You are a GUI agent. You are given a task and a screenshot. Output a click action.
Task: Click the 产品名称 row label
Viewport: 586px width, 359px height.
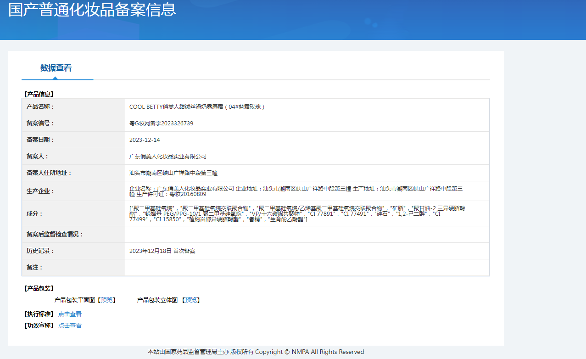coord(40,107)
